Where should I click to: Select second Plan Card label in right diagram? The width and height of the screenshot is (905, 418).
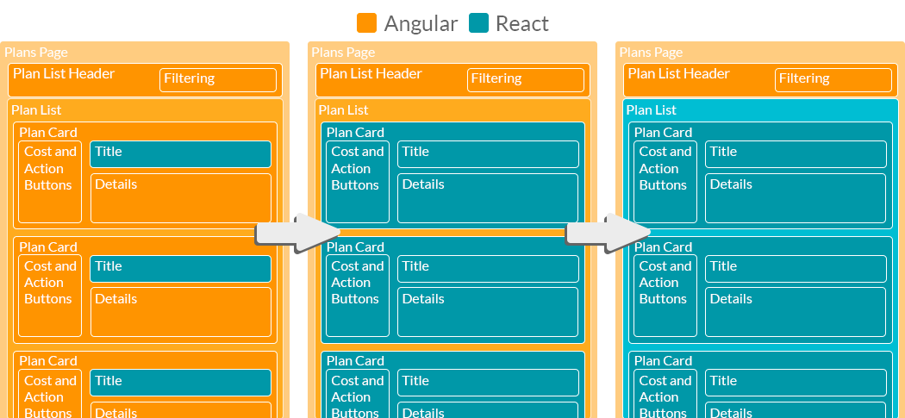[x=663, y=247]
